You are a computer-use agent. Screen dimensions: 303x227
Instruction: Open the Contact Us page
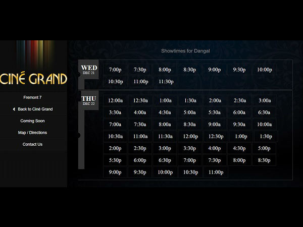[33, 144]
